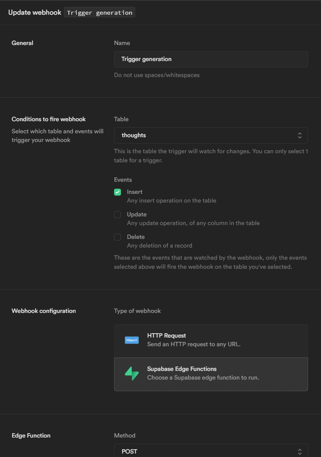This screenshot has height=457, width=321.
Task: Open the Table dropdown showing thoughts
Action: point(211,135)
